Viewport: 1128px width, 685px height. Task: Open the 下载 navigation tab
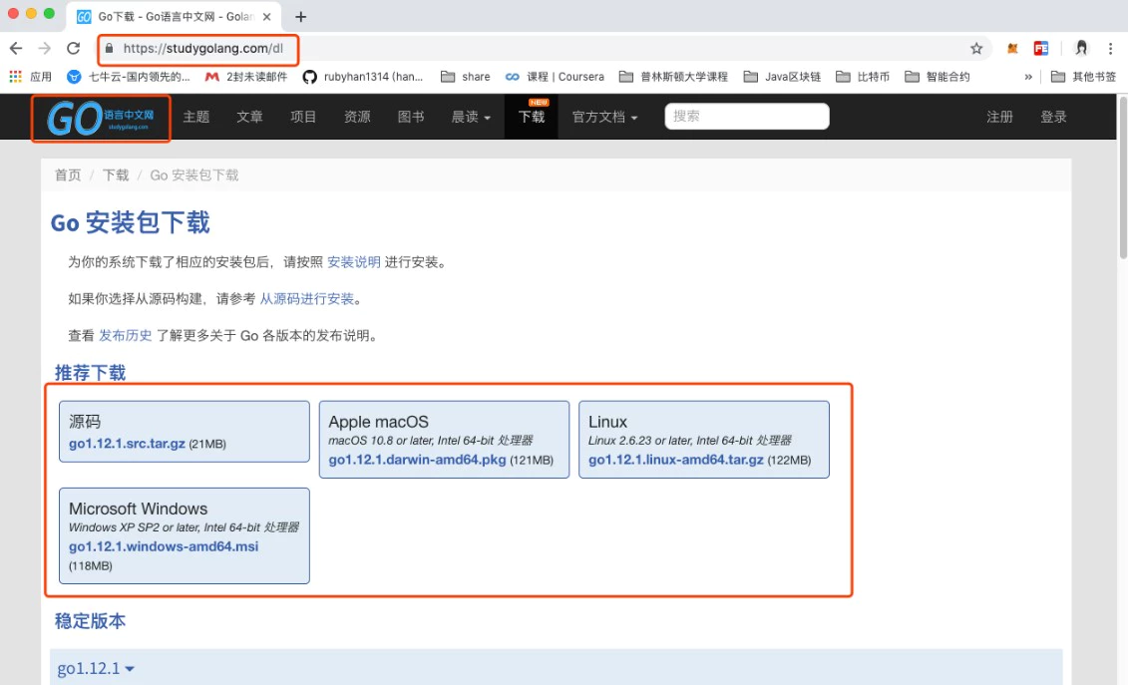tap(532, 117)
